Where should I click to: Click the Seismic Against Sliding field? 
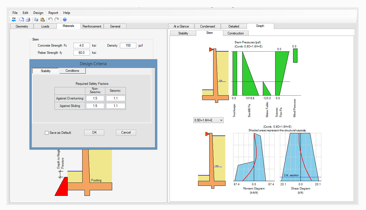[115, 106]
